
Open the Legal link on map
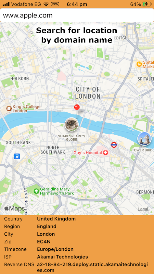tap(143, 209)
